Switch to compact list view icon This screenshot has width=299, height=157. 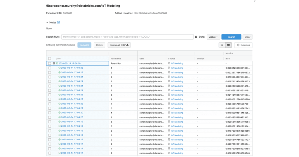coord(222,45)
